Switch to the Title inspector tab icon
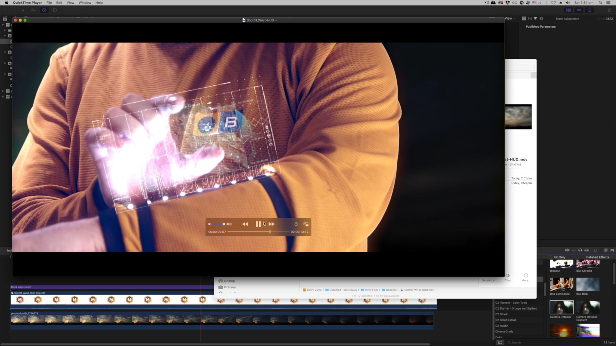The image size is (616, 346). tap(524, 18)
